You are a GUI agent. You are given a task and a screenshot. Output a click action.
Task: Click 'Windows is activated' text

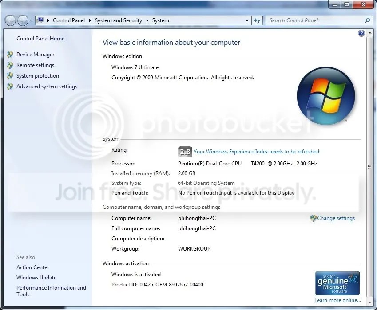[136, 274]
